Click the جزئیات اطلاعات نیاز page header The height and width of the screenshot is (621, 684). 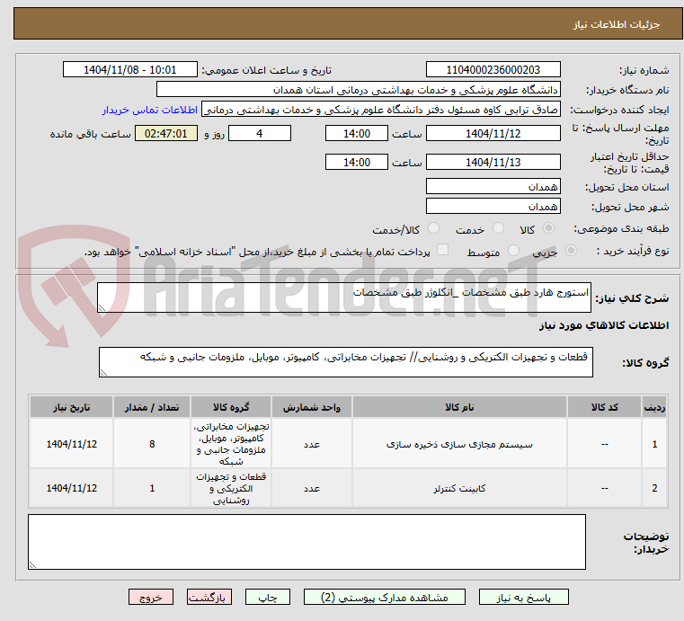coord(617,24)
